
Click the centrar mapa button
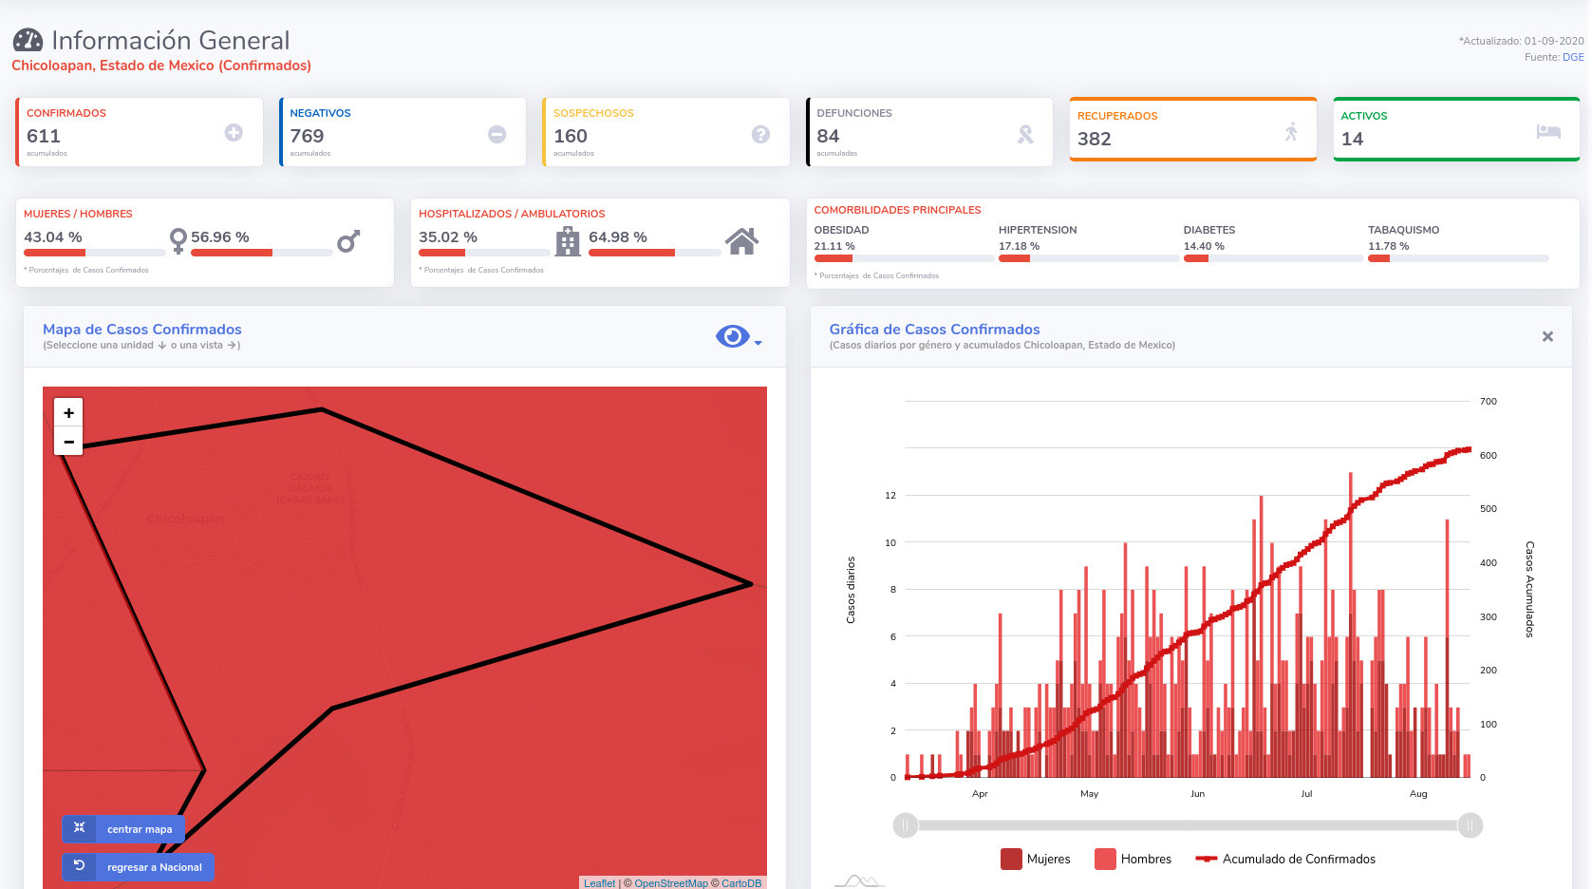point(123,828)
